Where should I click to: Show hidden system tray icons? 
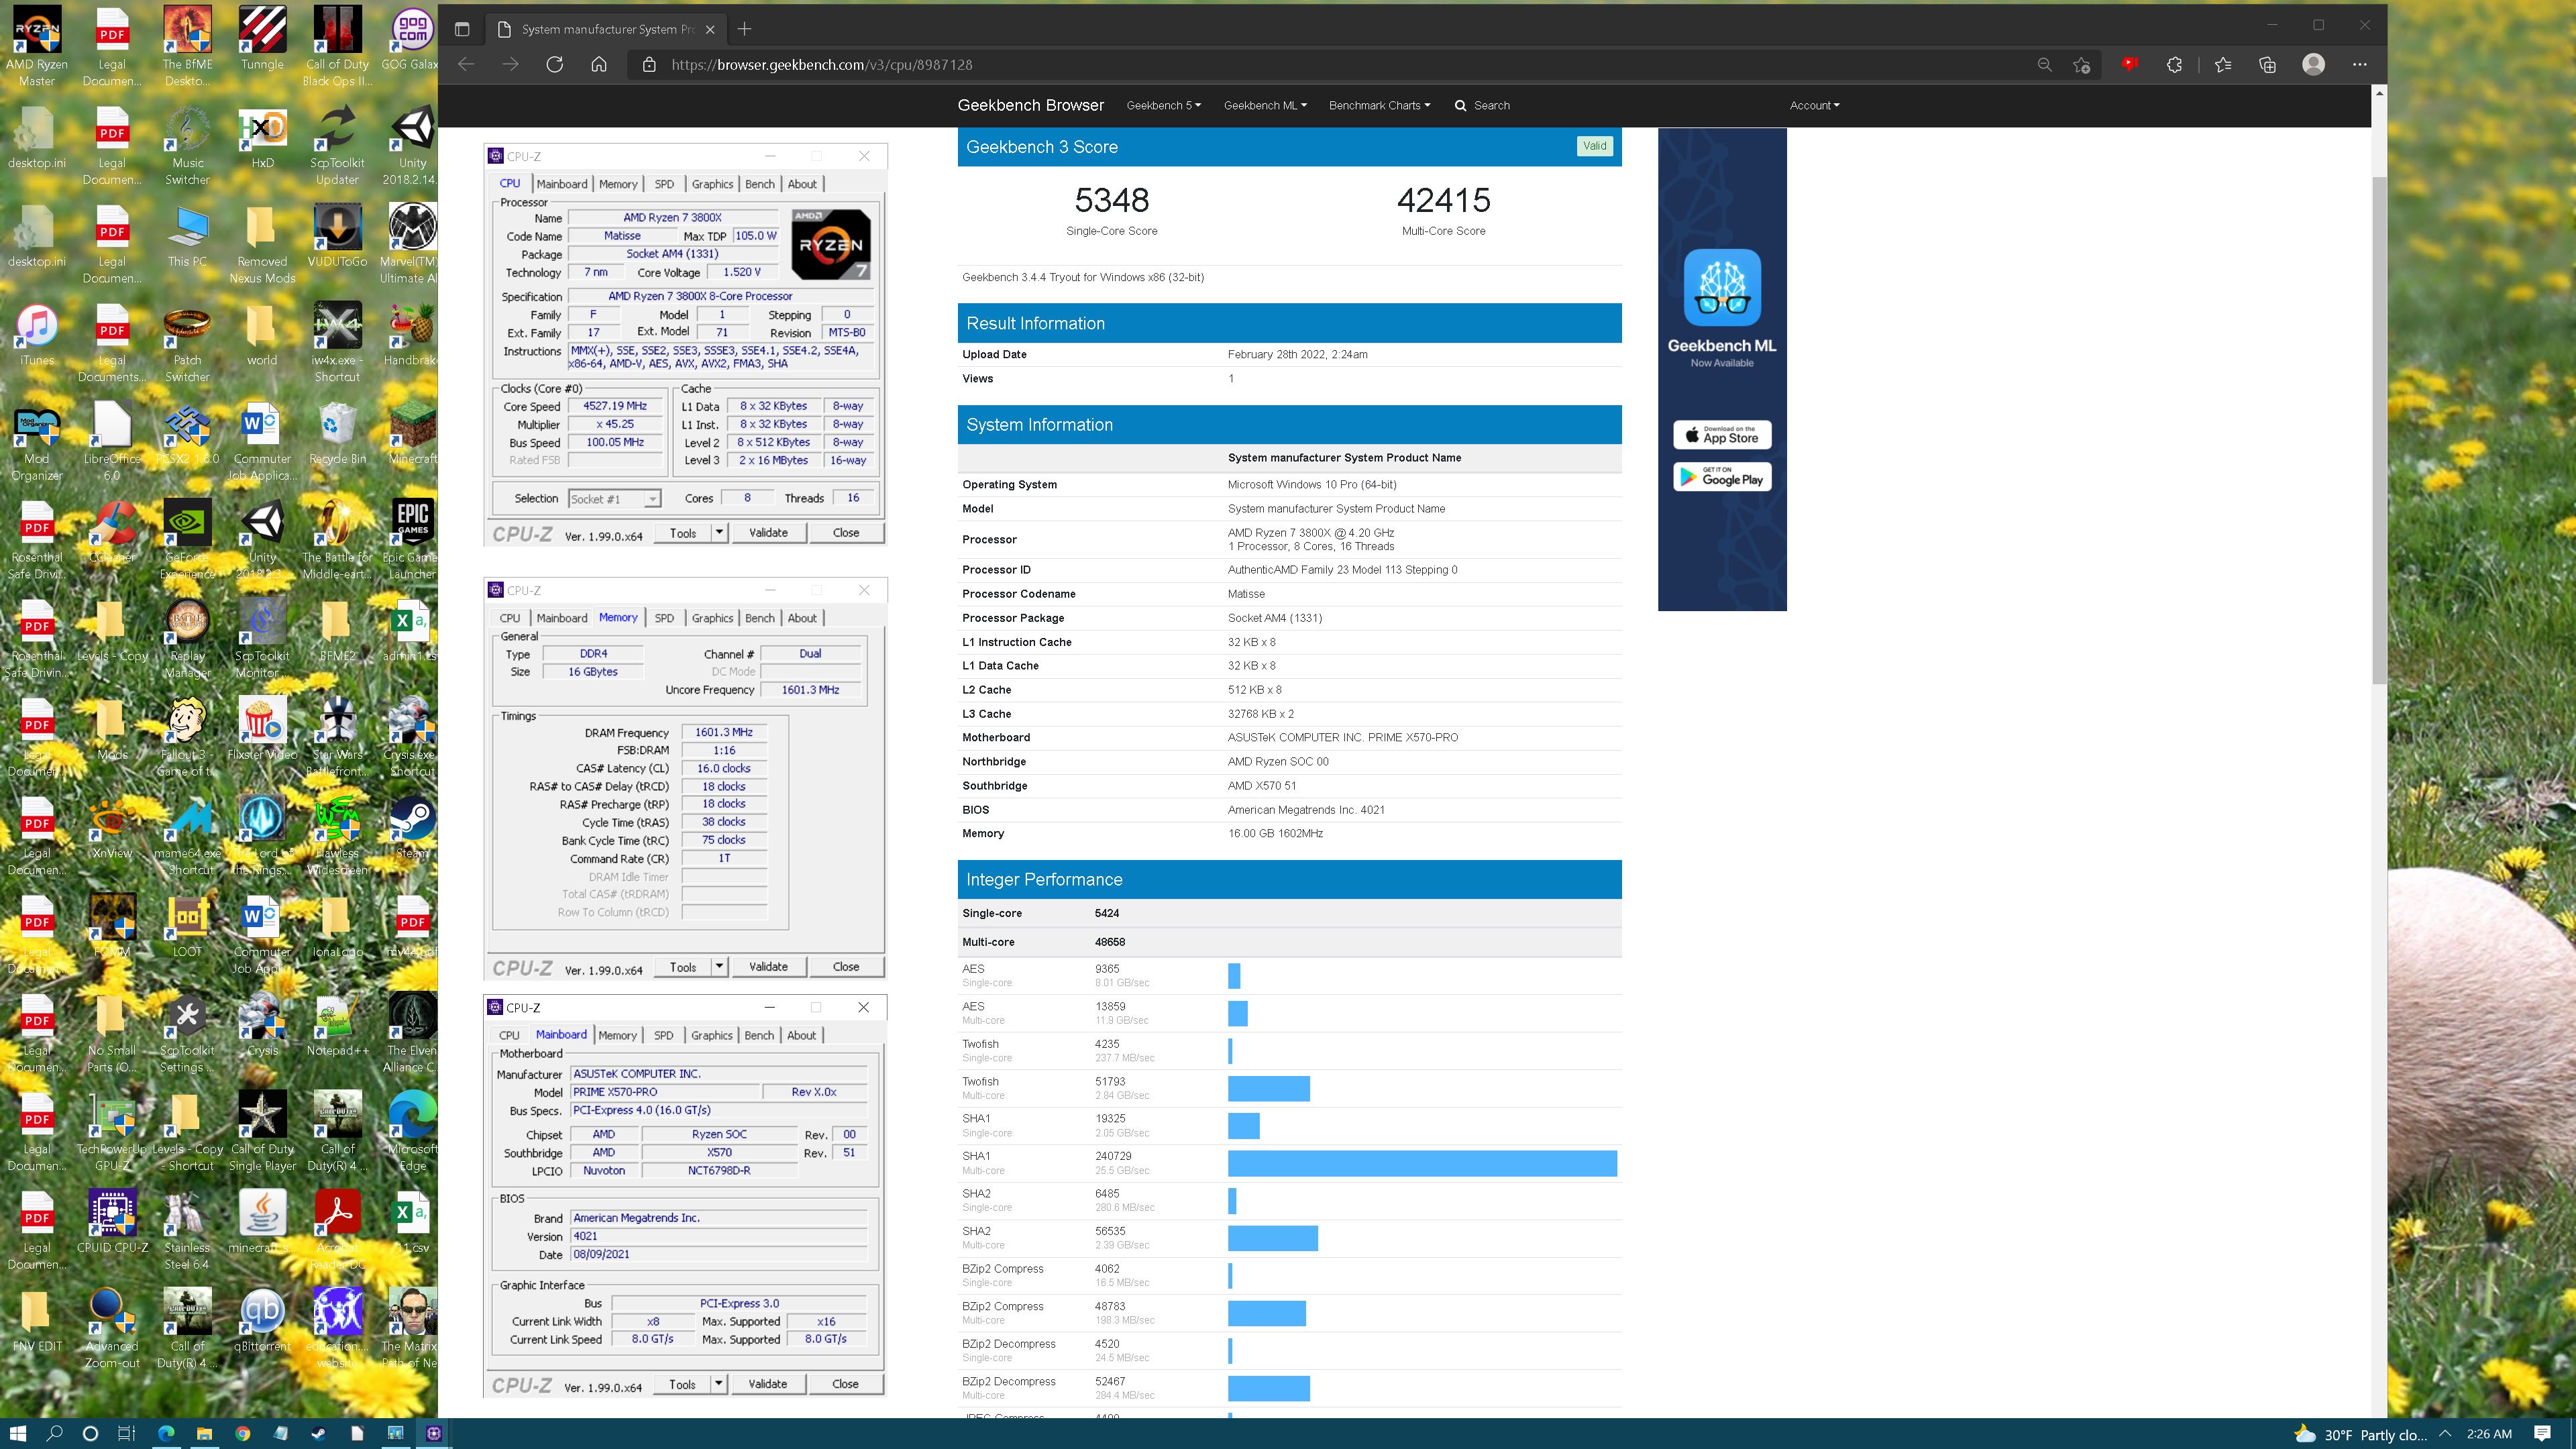click(2445, 1433)
